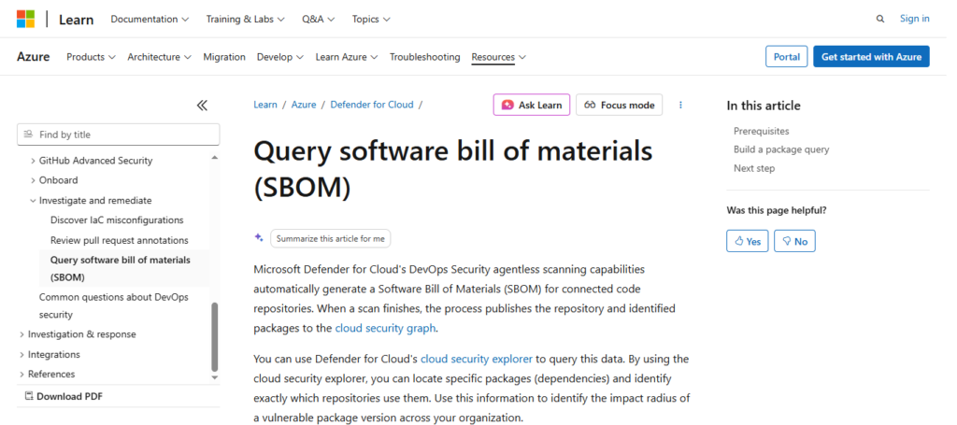Image resolution: width=957 pixels, height=425 pixels.
Task: Collapse Investigate and remediate node
Action: pyautogui.click(x=33, y=201)
